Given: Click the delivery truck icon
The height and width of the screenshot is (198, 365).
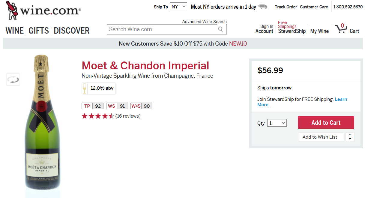Looking at the screenshot, I should pyautogui.click(x=263, y=7).
